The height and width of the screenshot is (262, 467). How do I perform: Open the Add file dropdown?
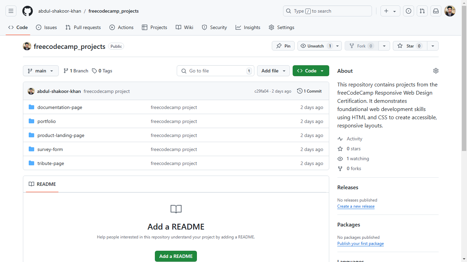tap(273, 71)
